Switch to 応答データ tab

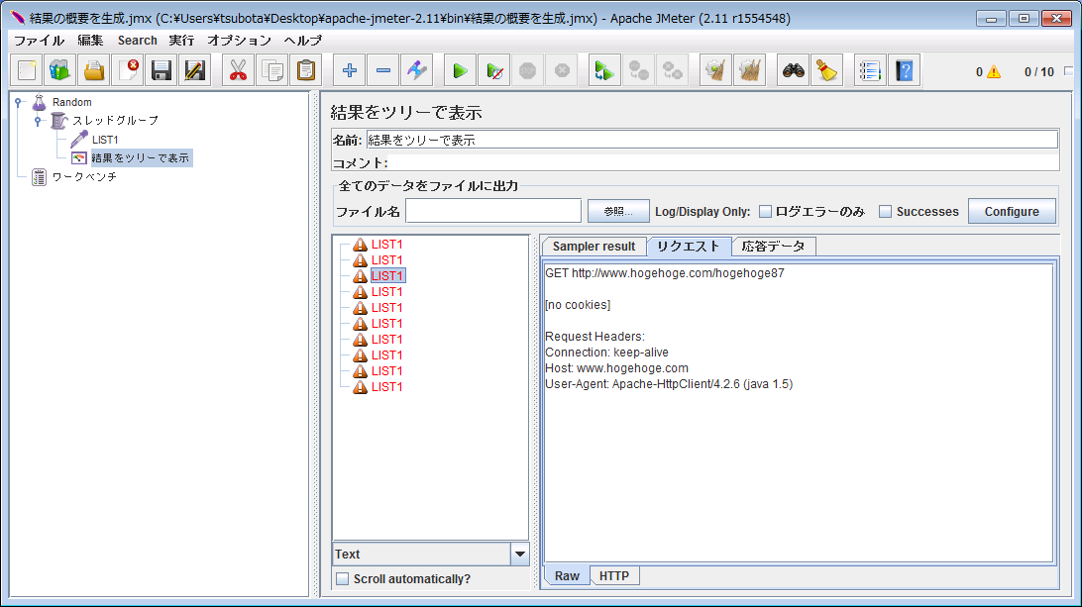(x=774, y=247)
